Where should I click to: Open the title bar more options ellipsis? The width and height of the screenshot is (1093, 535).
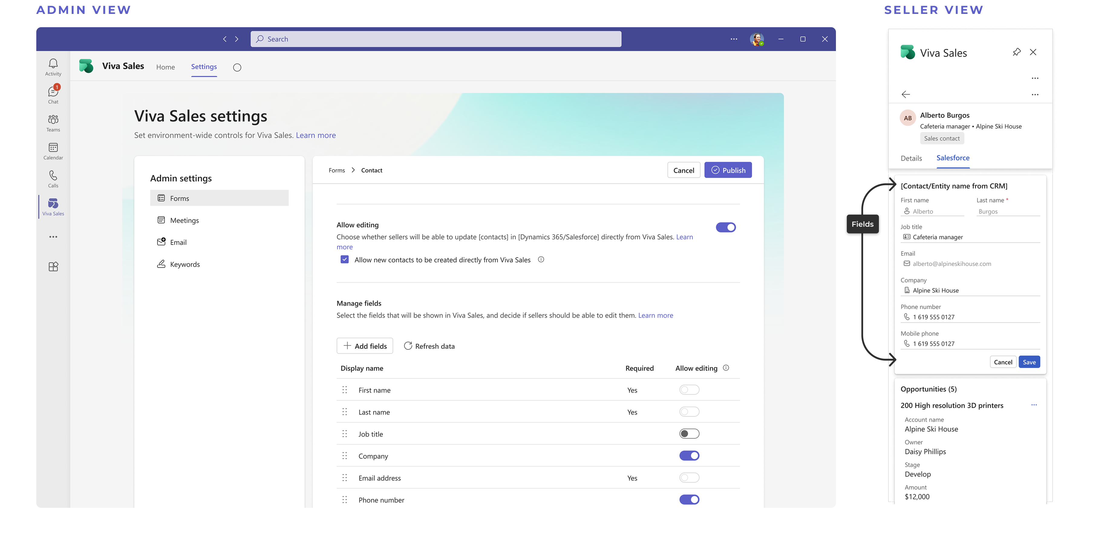734,39
